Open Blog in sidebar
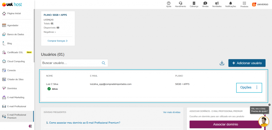 click(x=7, y=43)
